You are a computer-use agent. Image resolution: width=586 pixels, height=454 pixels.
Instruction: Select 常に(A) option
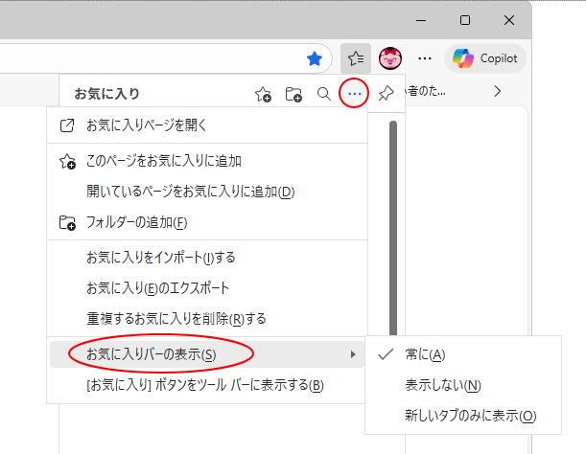click(463, 354)
